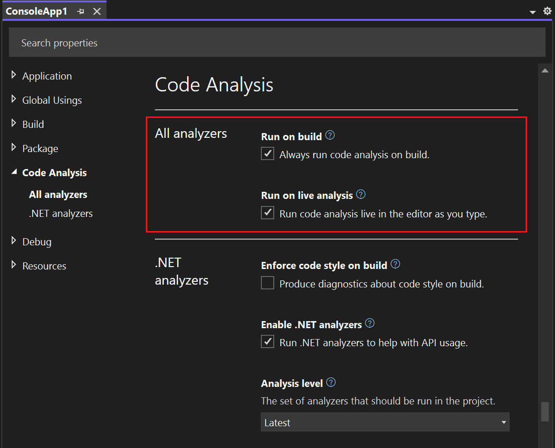Enable Produce diagnostics about code style on build

click(x=268, y=282)
